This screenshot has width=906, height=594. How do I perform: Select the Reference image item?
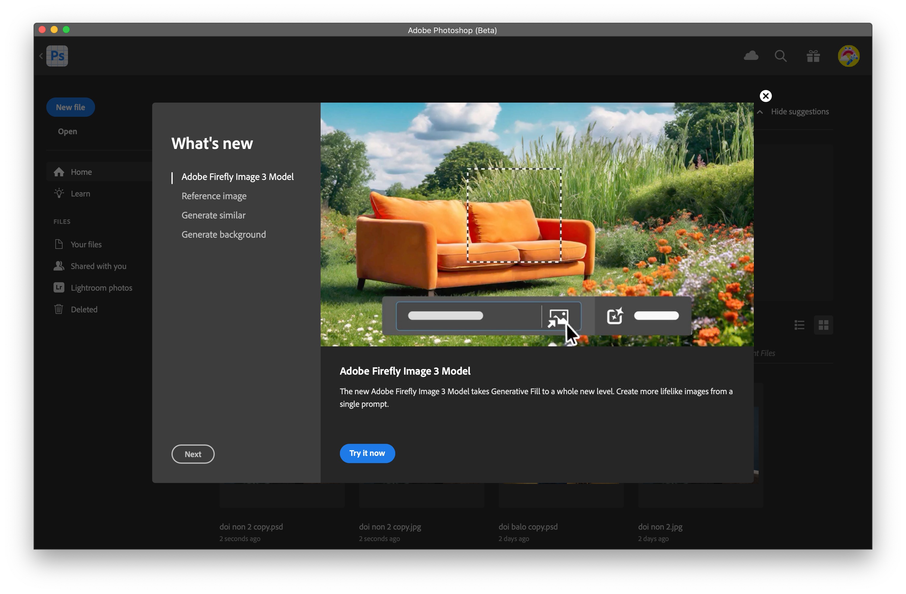pyautogui.click(x=214, y=196)
